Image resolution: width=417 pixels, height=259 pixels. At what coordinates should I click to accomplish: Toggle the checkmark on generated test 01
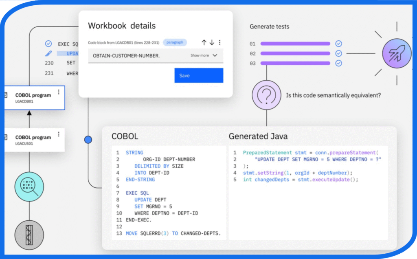pos(338,43)
